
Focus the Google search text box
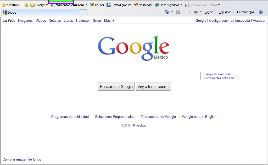coord(134,76)
